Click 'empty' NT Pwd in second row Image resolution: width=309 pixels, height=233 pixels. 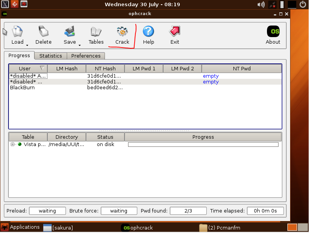(211, 82)
